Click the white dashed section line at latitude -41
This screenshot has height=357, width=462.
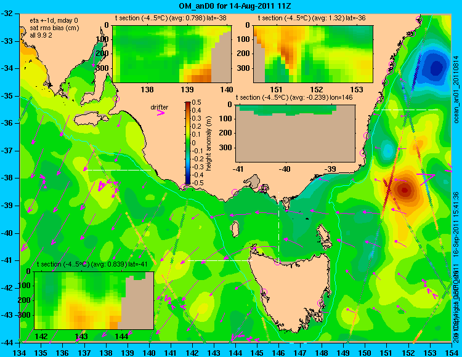(x=221, y=260)
